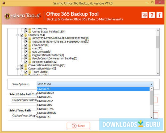Uncheck the Companies[0] checkbox
The height and width of the screenshot is (133, 166).
(x=26, y=45)
